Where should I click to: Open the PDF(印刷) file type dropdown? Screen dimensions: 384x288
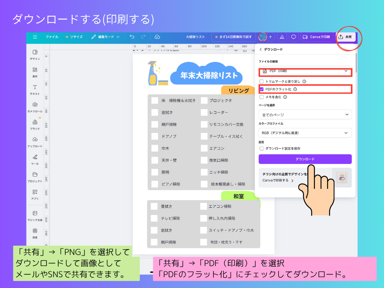click(x=305, y=71)
